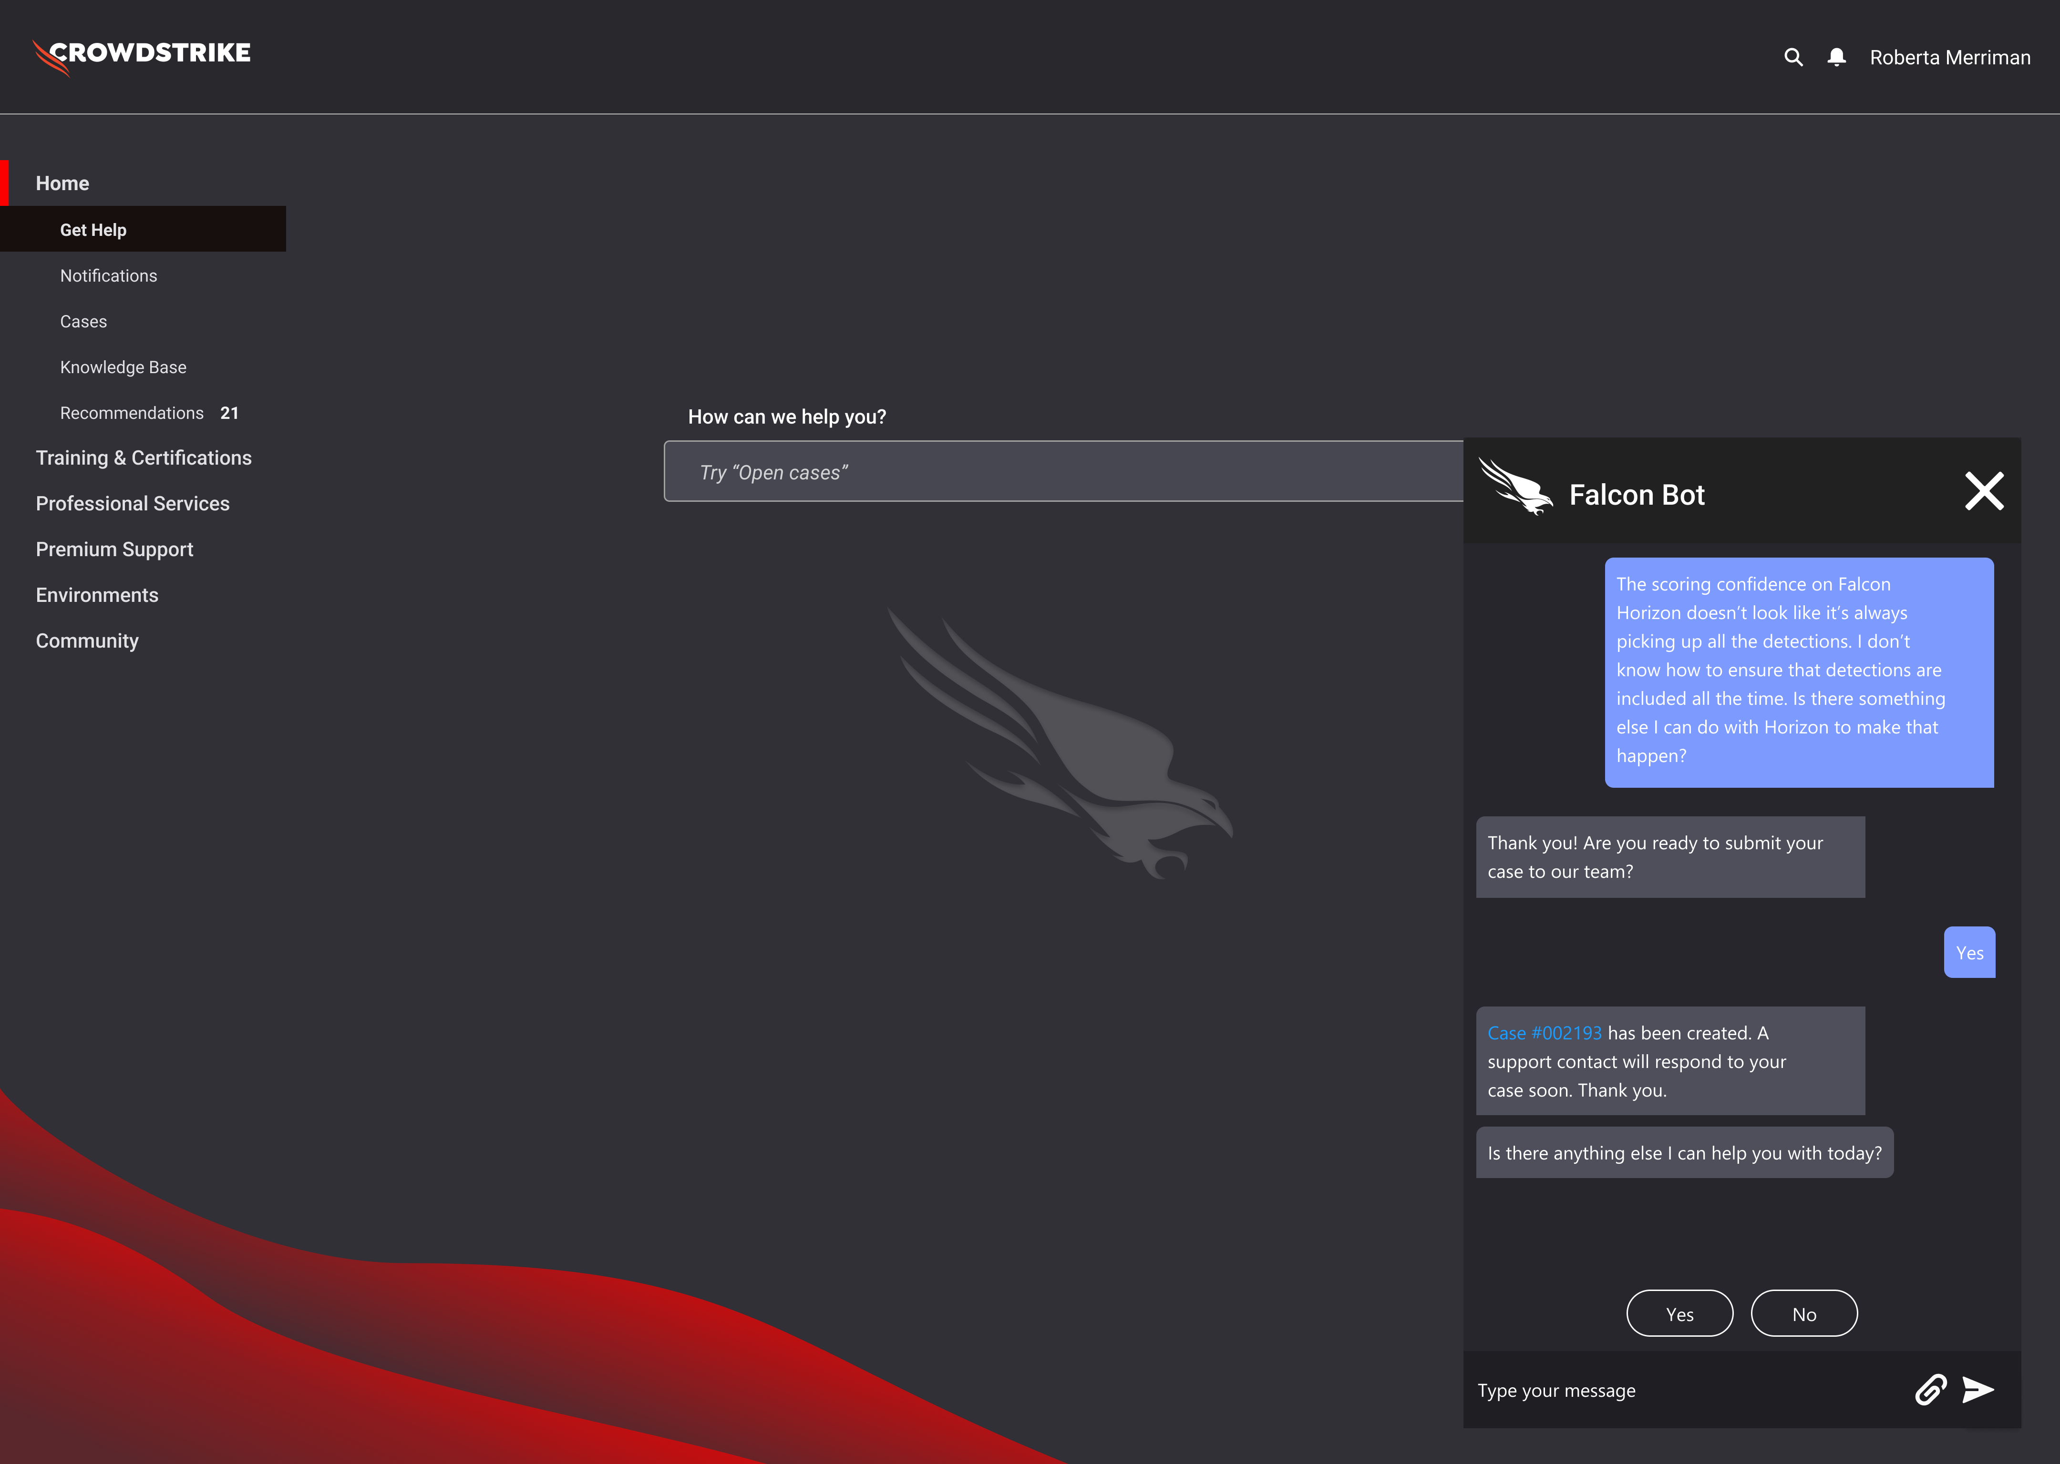Click the Recommendations count badge 21
The width and height of the screenshot is (2060, 1464).
229,413
